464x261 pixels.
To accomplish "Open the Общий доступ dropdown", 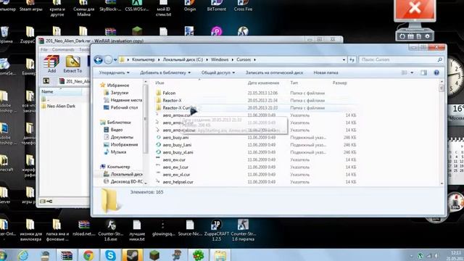I will click(218, 72).
